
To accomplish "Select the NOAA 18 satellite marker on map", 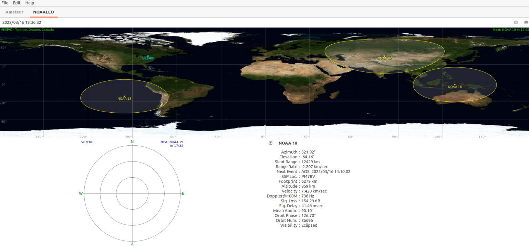I will click(455, 84).
